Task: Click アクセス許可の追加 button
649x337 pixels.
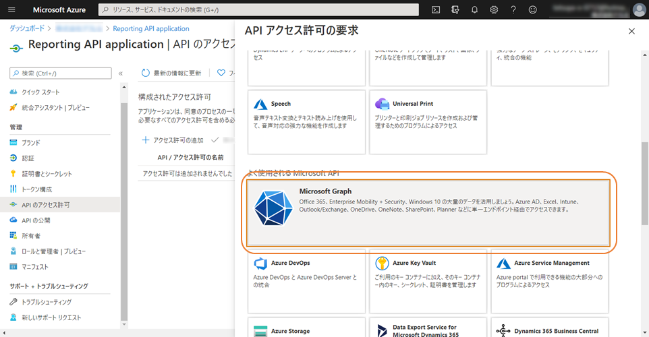Action: click(173, 140)
